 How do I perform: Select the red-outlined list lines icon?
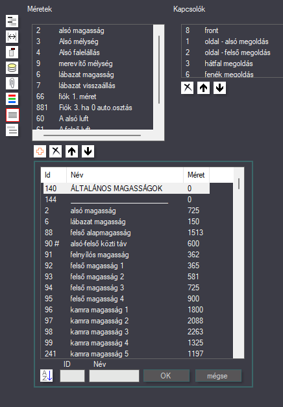(x=12, y=115)
